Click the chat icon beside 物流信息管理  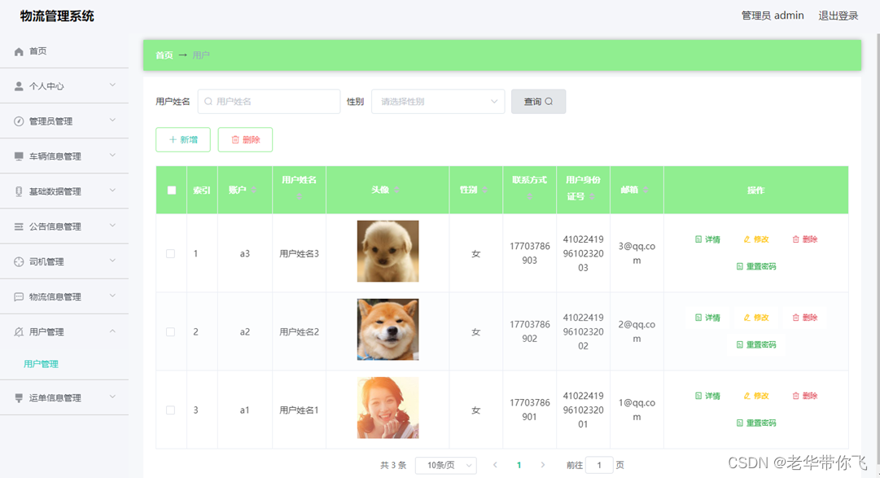point(19,296)
